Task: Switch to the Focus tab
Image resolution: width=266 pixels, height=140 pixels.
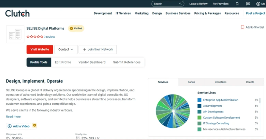Action: (191, 82)
